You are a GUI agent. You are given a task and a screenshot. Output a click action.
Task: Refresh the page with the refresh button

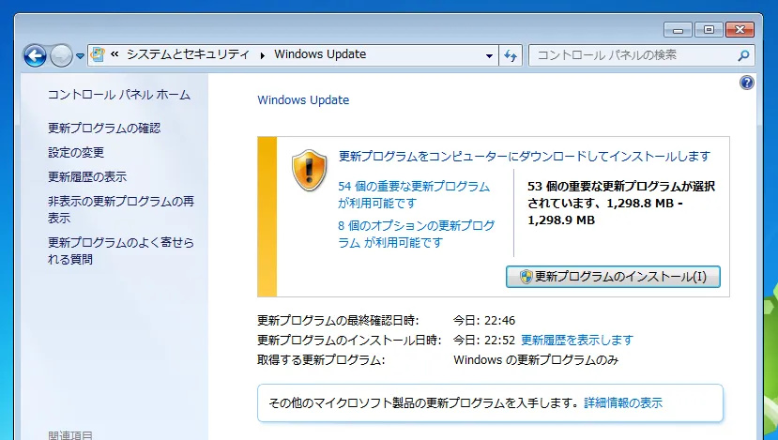(x=511, y=55)
